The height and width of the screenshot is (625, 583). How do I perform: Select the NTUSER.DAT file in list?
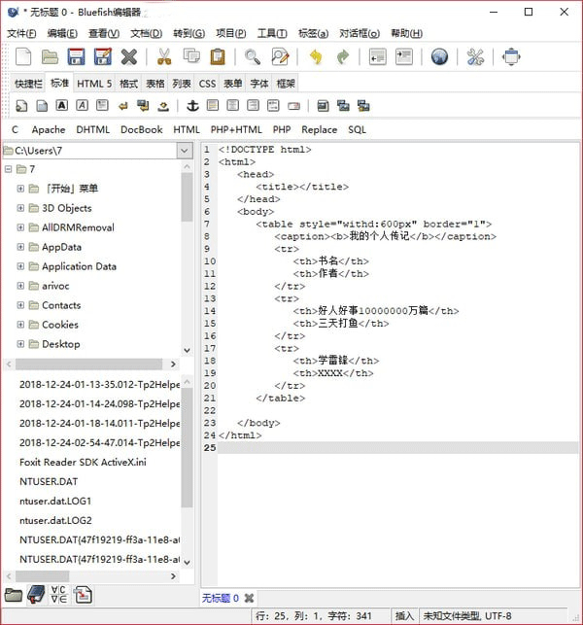(48, 481)
